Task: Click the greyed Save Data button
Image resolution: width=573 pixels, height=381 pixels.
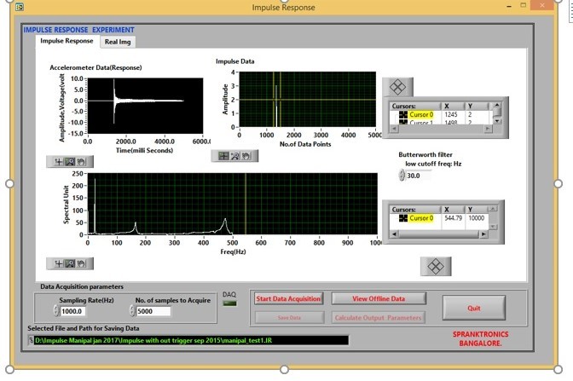Action: [289, 318]
